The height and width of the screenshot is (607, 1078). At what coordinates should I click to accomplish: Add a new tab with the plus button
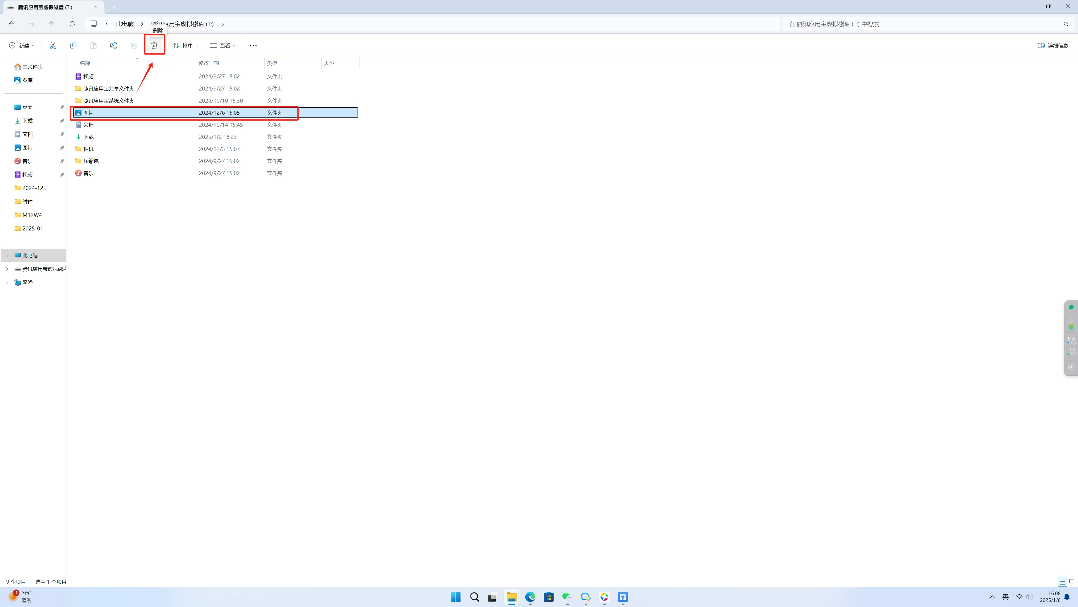(114, 7)
